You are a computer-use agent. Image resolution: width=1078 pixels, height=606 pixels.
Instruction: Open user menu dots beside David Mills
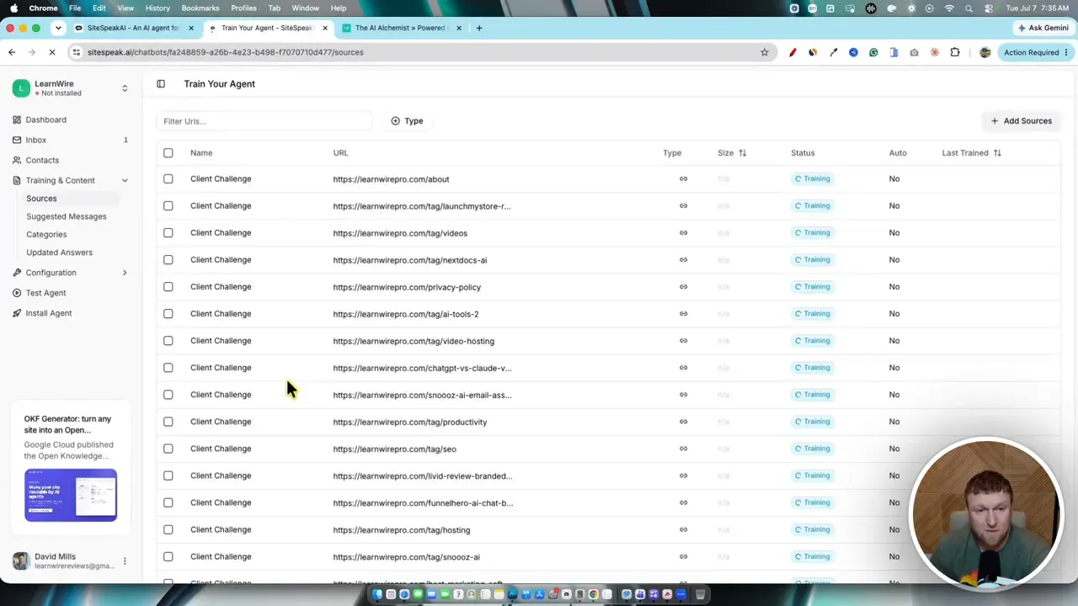coord(125,561)
